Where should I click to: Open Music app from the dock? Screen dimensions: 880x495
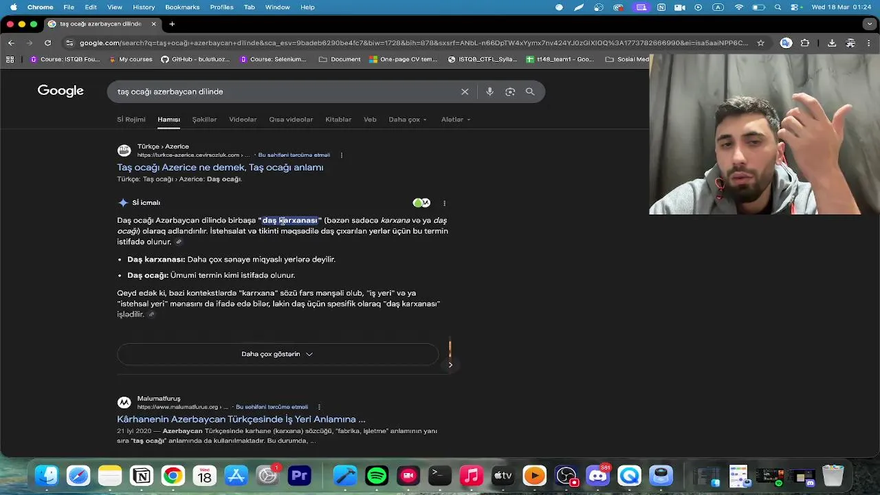472,476
